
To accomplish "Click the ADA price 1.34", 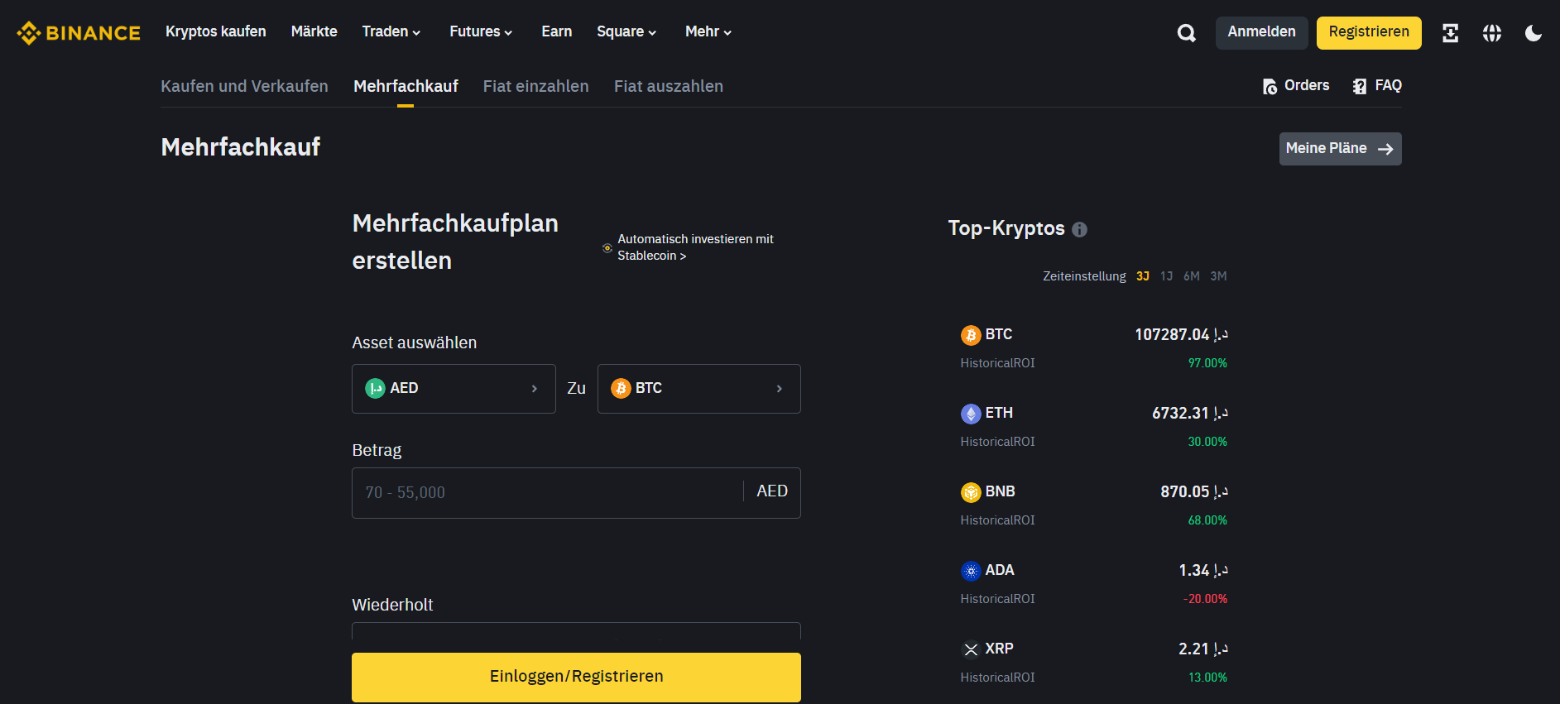I will [1203, 570].
